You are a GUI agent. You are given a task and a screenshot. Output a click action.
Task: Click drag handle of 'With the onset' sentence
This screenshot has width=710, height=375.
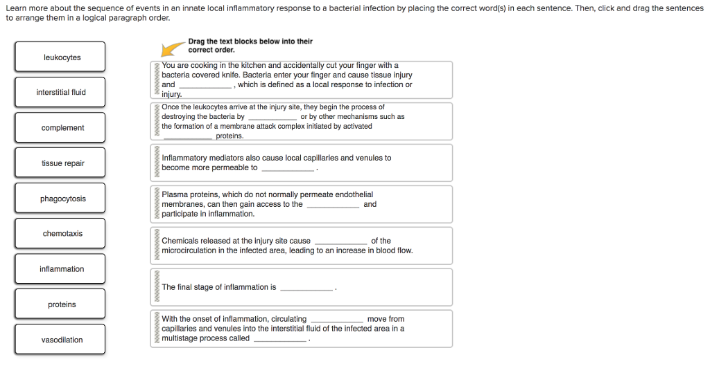pos(156,329)
